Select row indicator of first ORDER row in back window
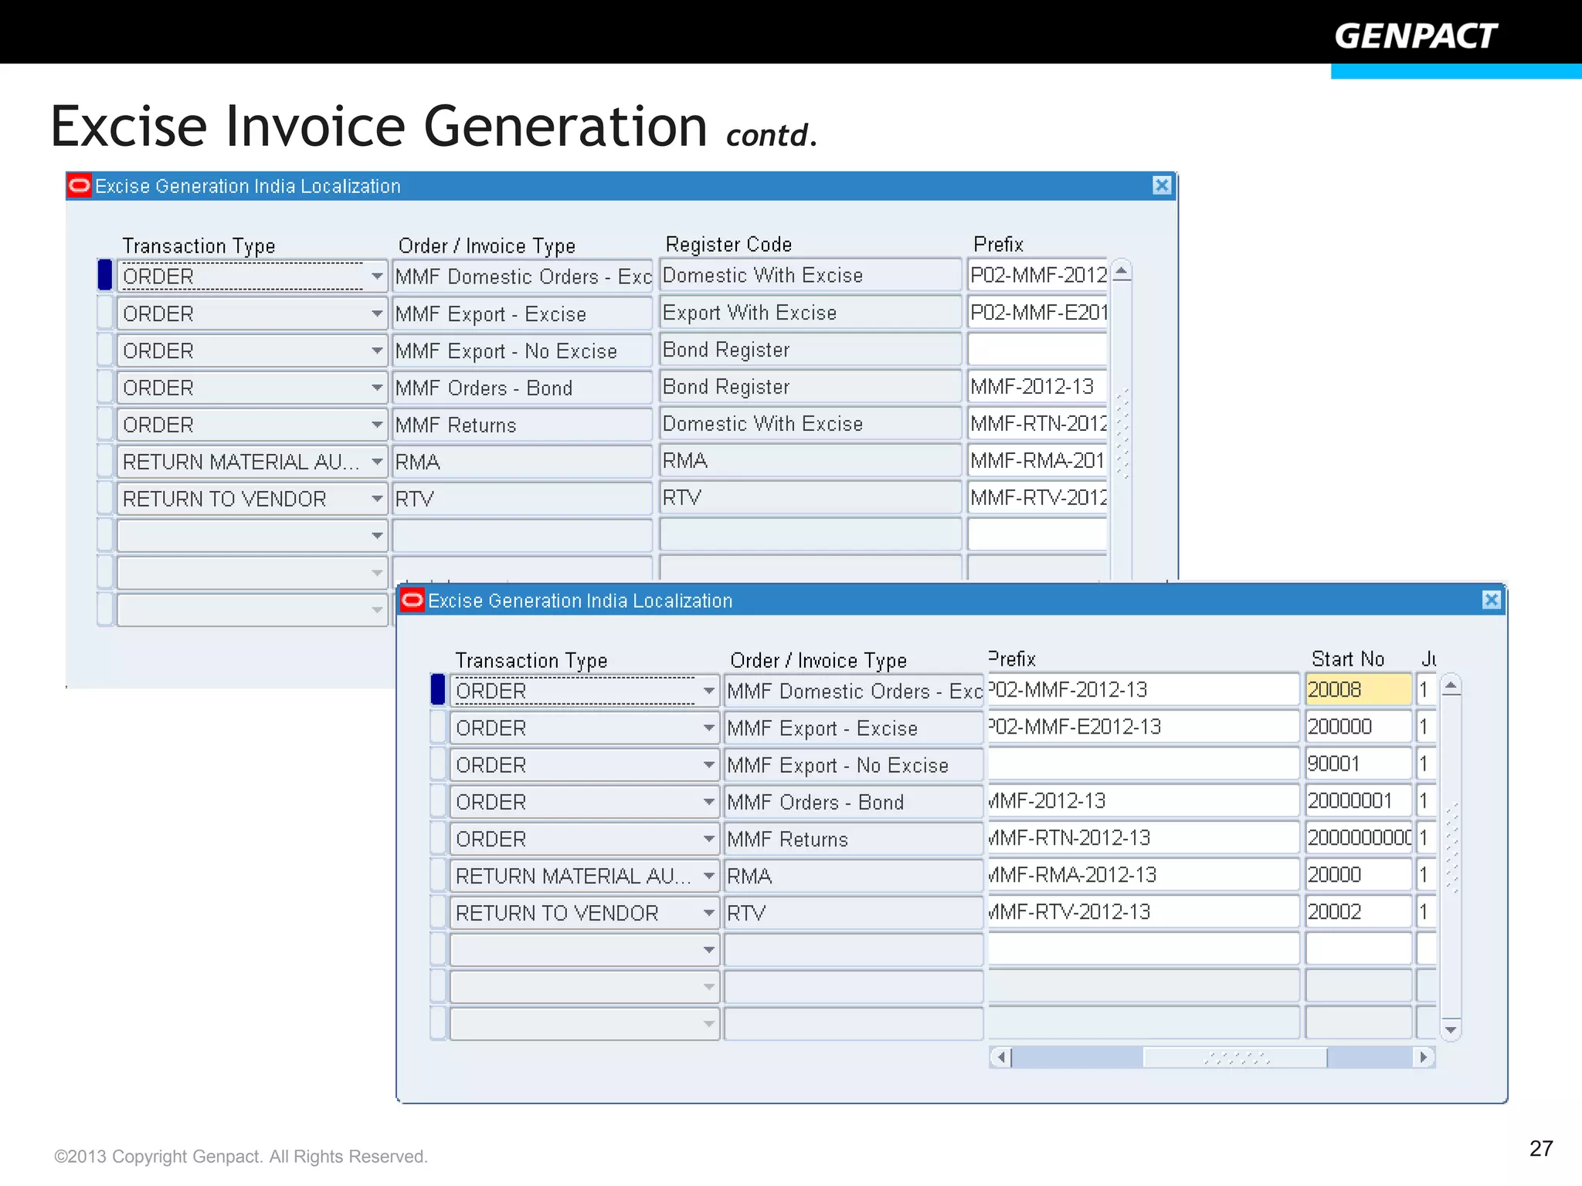 105,275
